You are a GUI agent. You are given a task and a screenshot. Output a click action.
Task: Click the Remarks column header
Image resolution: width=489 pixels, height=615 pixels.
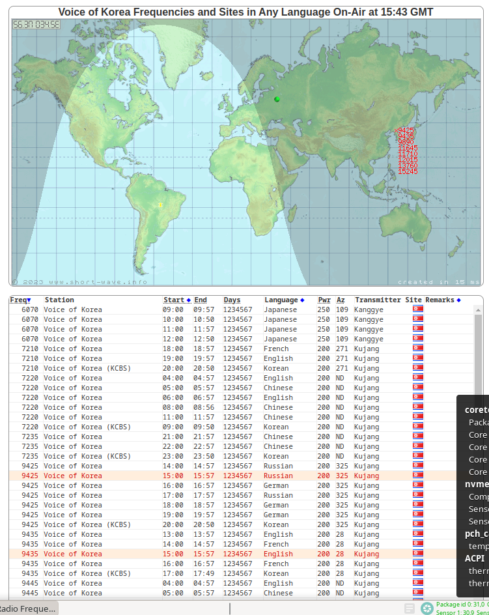click(440, 300)
